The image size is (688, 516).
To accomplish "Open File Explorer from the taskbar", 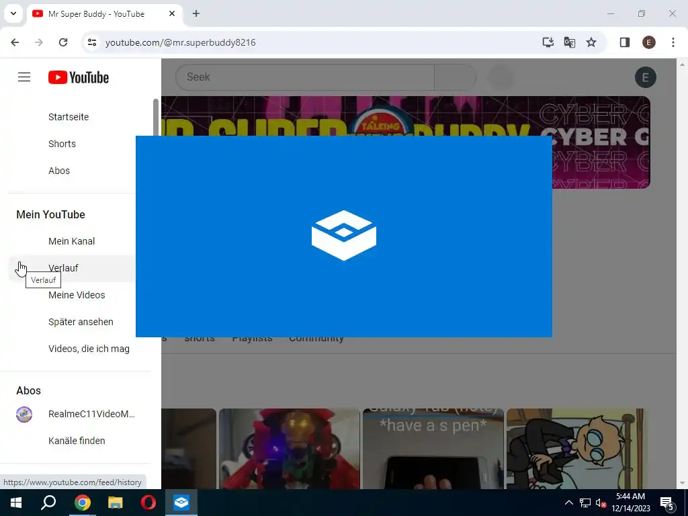I will (116, 503).
